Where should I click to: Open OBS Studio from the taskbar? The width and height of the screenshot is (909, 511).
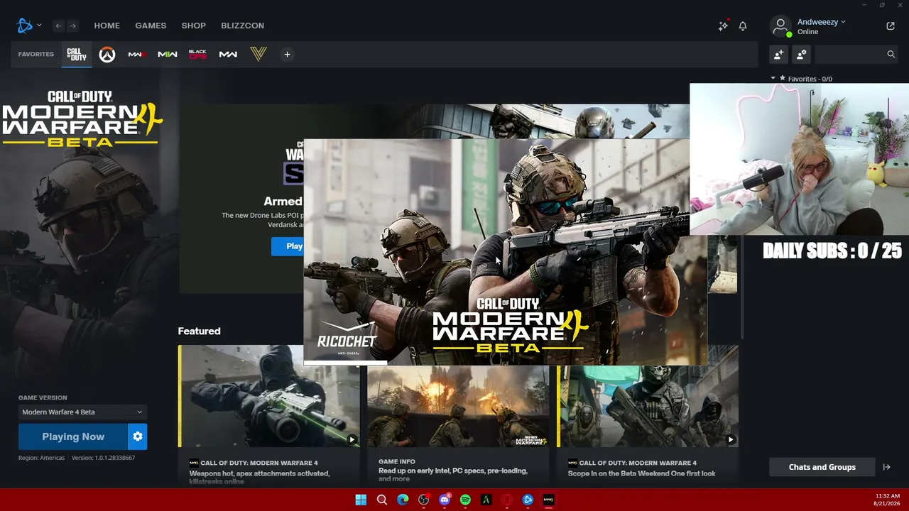tap(424, 500)
